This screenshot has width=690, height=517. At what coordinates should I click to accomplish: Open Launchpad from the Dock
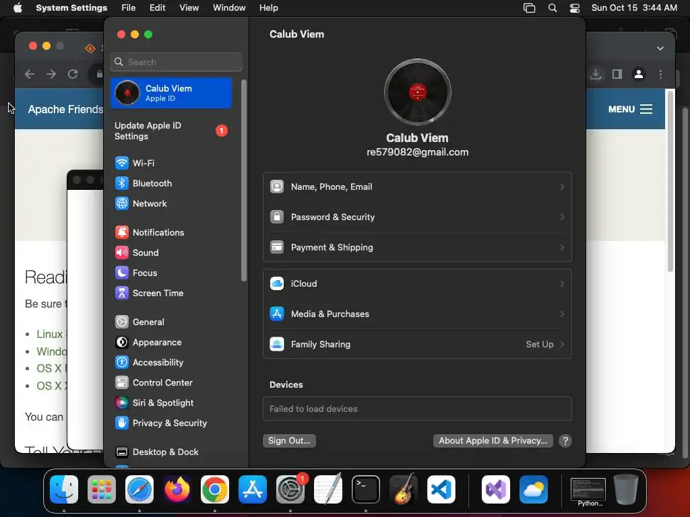(102, 489)
